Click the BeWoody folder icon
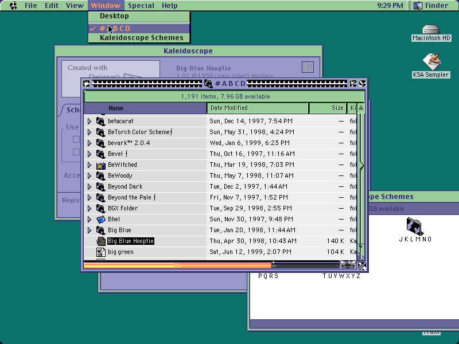The width and height of the screenshot is (459, 344). coord(100,176)
